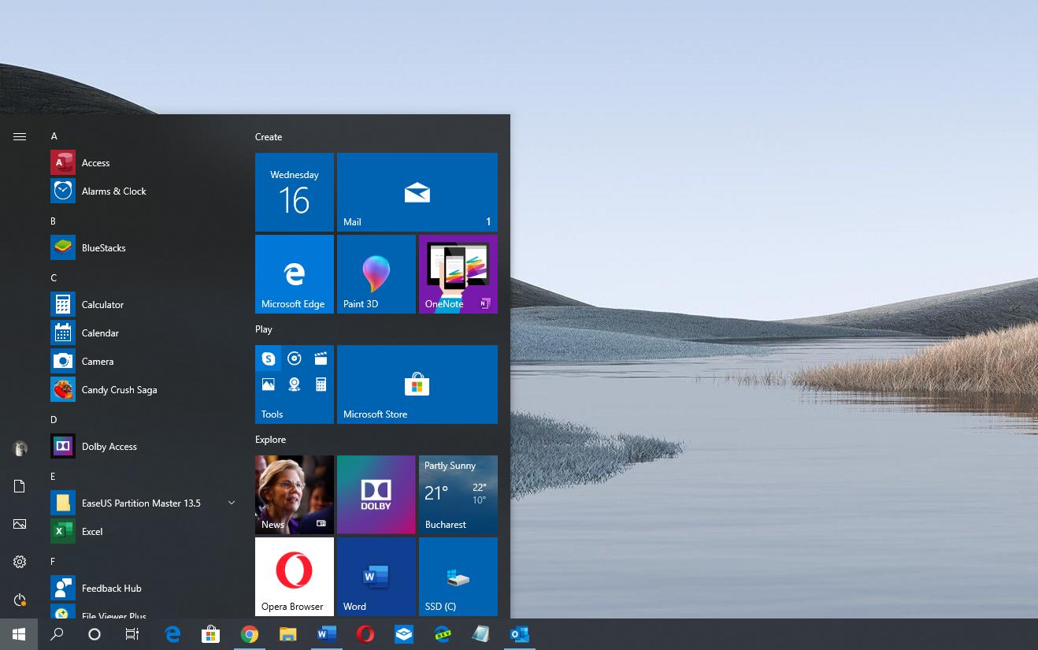
Task: Open taskbar Search magnifier
Action: pos(57,634)
